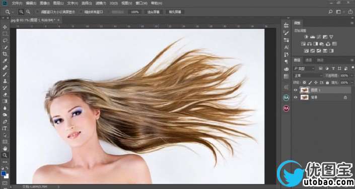Hide the Background layer using its eye icon
Image resolution: width=355 pixels, height=189 pixels.
click(296, 97)
